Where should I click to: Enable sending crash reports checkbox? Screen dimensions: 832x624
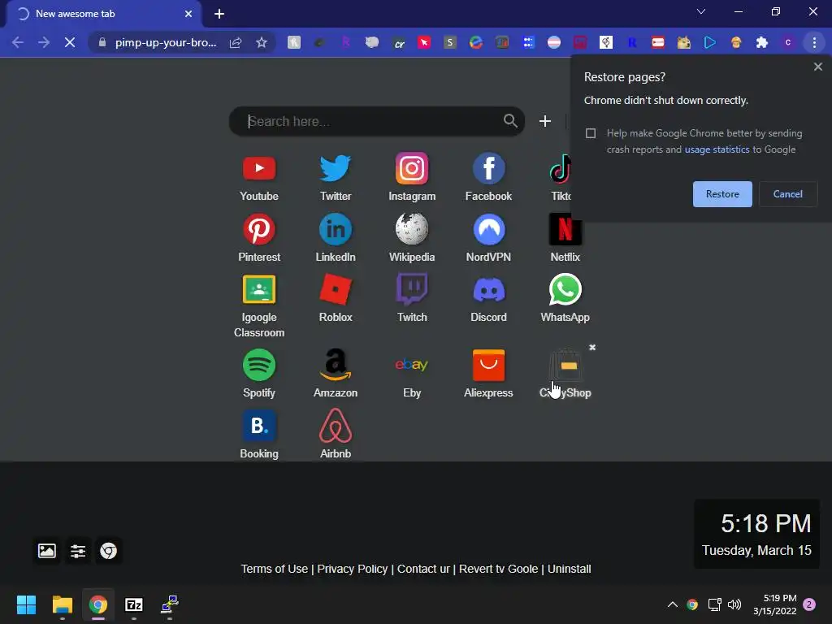coord(591,133)
